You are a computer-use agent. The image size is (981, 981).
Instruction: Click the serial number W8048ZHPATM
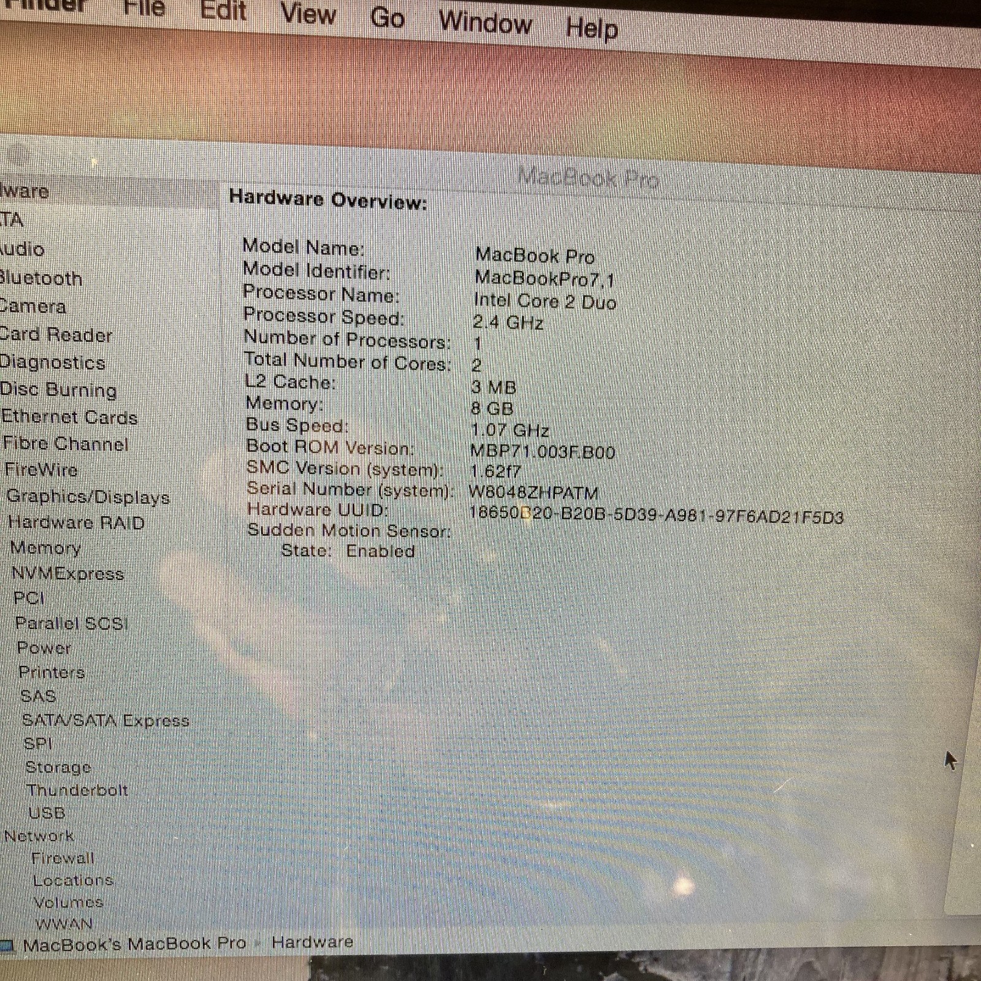[x=533, y=492]
